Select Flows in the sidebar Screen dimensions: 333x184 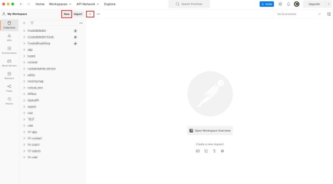(9, 88)
